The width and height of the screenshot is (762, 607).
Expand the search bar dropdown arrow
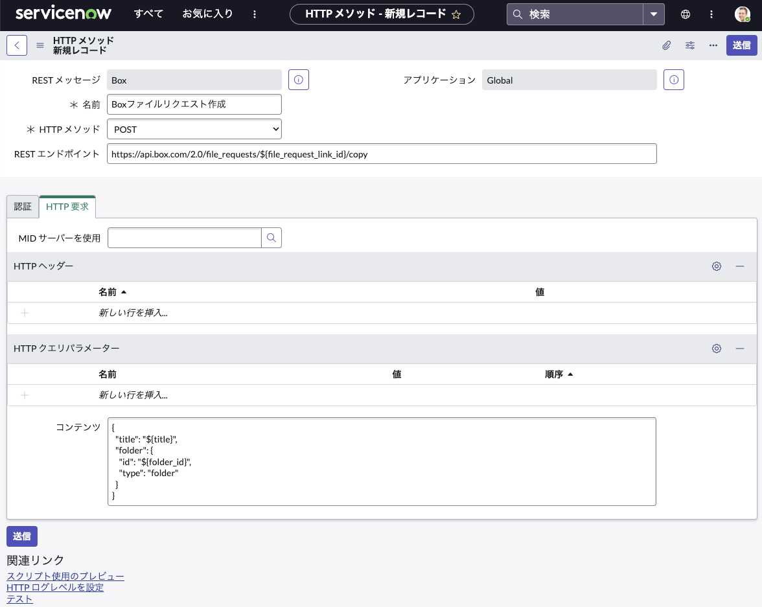[654, 14]
